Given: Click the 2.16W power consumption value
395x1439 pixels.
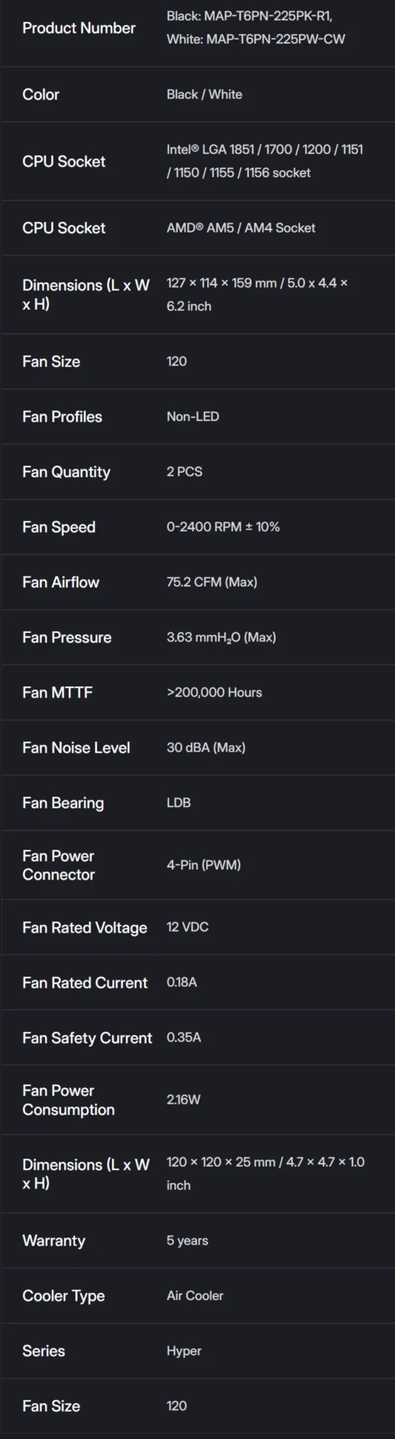Looking at the screenshot, I should [183, 1100].
